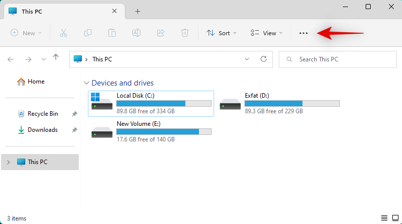The width and height of the screenshot is (402, 224).
Task: Open the View dropdown menu
Action: click(267, 33)
